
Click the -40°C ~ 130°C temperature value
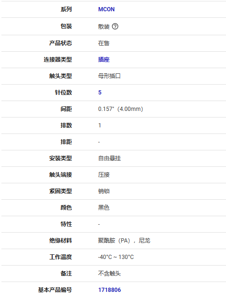[116, 257]
